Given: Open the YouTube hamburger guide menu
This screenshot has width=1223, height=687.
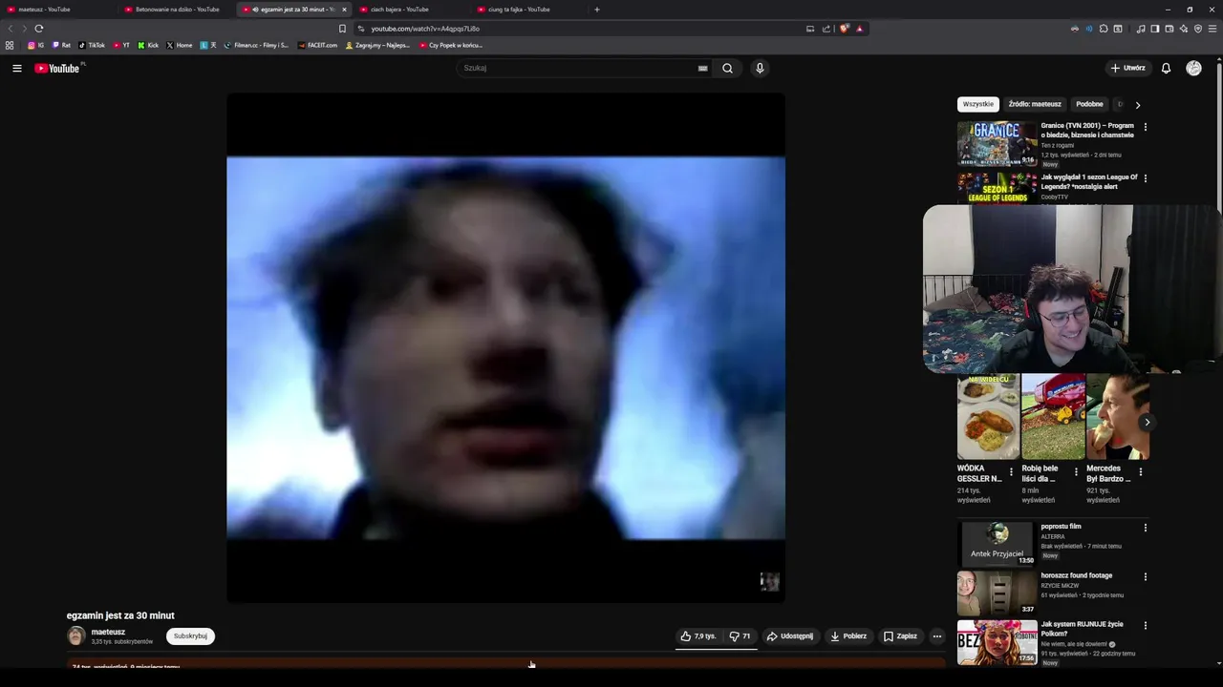Looking at the screenshot, I should (17, 68).
